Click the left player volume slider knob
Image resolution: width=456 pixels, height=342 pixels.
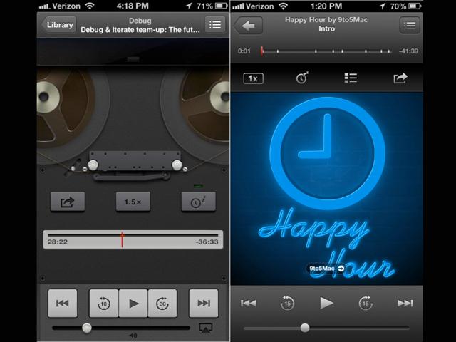point(87,328)
